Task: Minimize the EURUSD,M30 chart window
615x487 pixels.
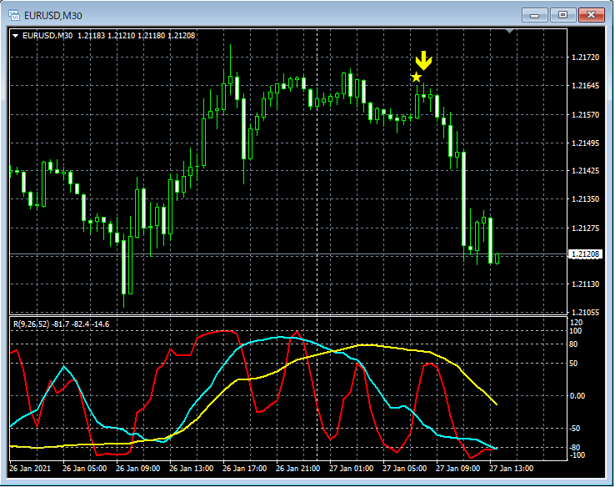Action: (x=535, y=15)
